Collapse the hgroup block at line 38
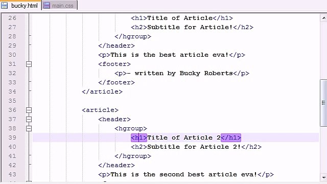Viewport: 327px width, 184px height. (29, 128)
